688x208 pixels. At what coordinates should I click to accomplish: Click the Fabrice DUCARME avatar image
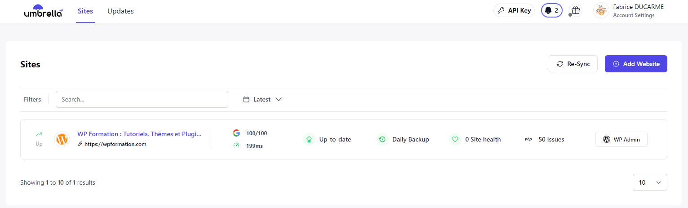601,10
